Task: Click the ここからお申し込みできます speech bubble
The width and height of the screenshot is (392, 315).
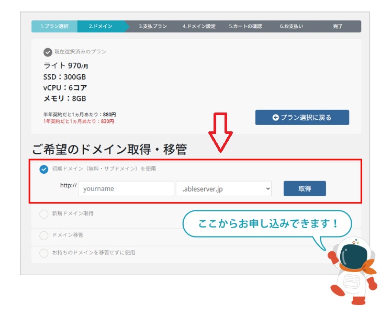Action: [267, 223]
